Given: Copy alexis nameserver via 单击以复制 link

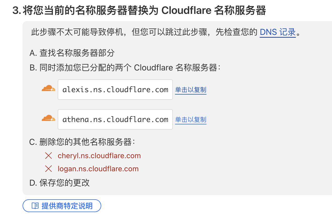Looking at the screenshot, I should (191, 90).
